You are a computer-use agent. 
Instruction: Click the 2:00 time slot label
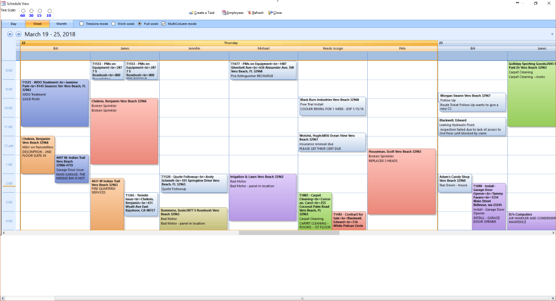pyautogui.click(x=9, y=183)
